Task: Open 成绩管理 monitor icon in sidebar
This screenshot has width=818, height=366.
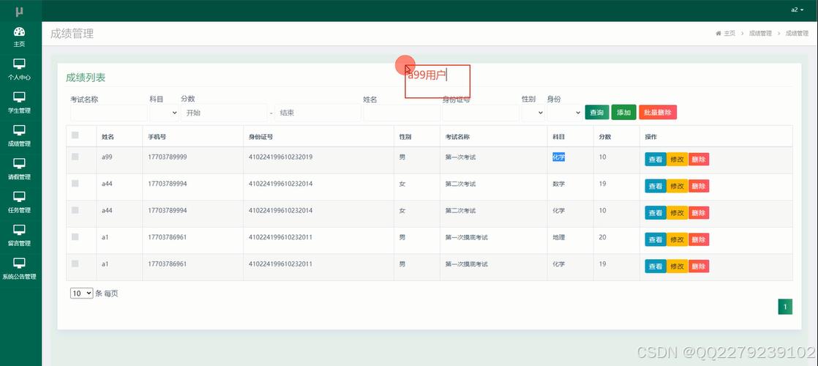Action: click(x=19, y=130)
